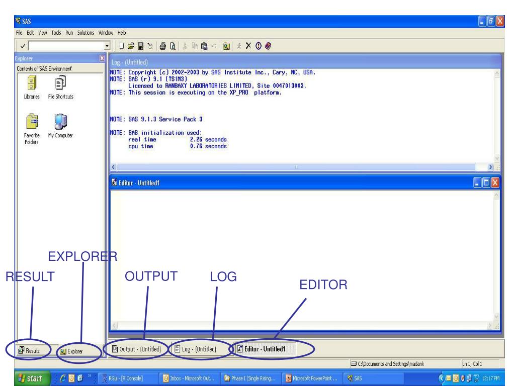Click the Log horizontal scrollbar track
This screenshot has width=515, height=386.
point(297,167)
